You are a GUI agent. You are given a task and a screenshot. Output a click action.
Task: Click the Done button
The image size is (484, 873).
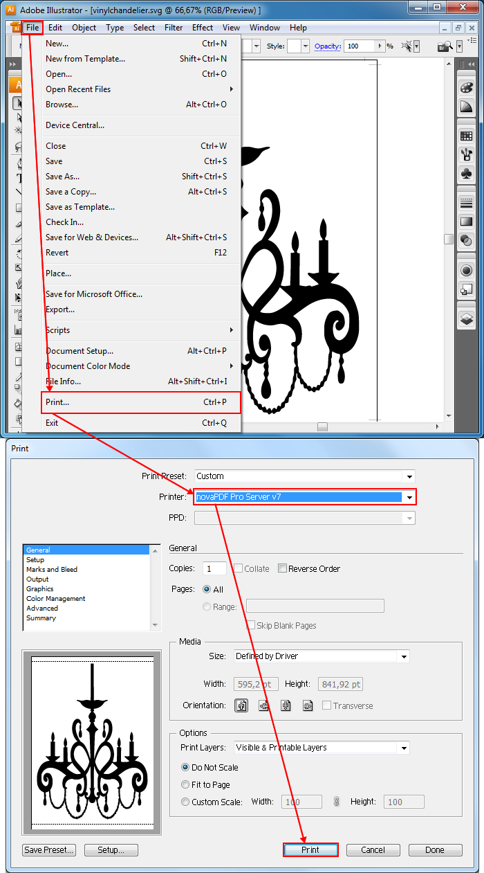(436, 849)
